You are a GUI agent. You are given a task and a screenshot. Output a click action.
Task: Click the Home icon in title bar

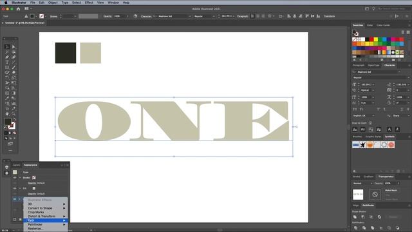(x=18, y=8)
